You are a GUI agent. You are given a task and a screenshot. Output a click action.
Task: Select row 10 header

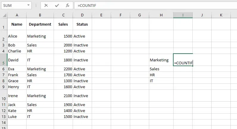[x=4, y=96]
